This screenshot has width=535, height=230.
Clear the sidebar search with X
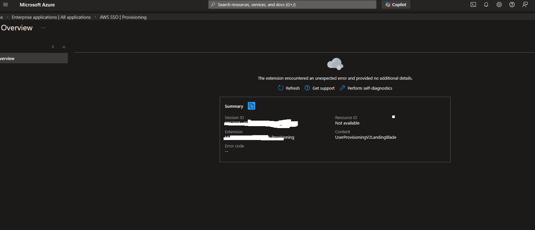53,47
